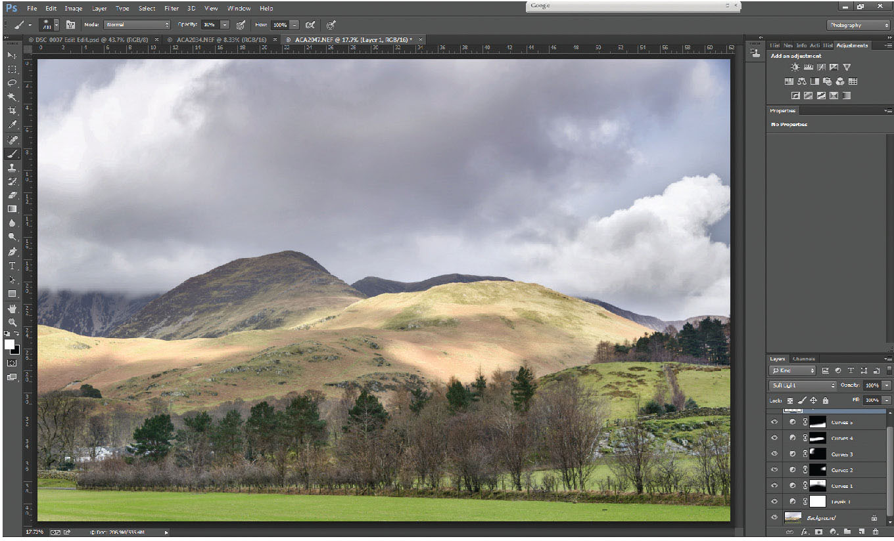
Task: Open the Brush Preset picker
Action: point(51,25)
